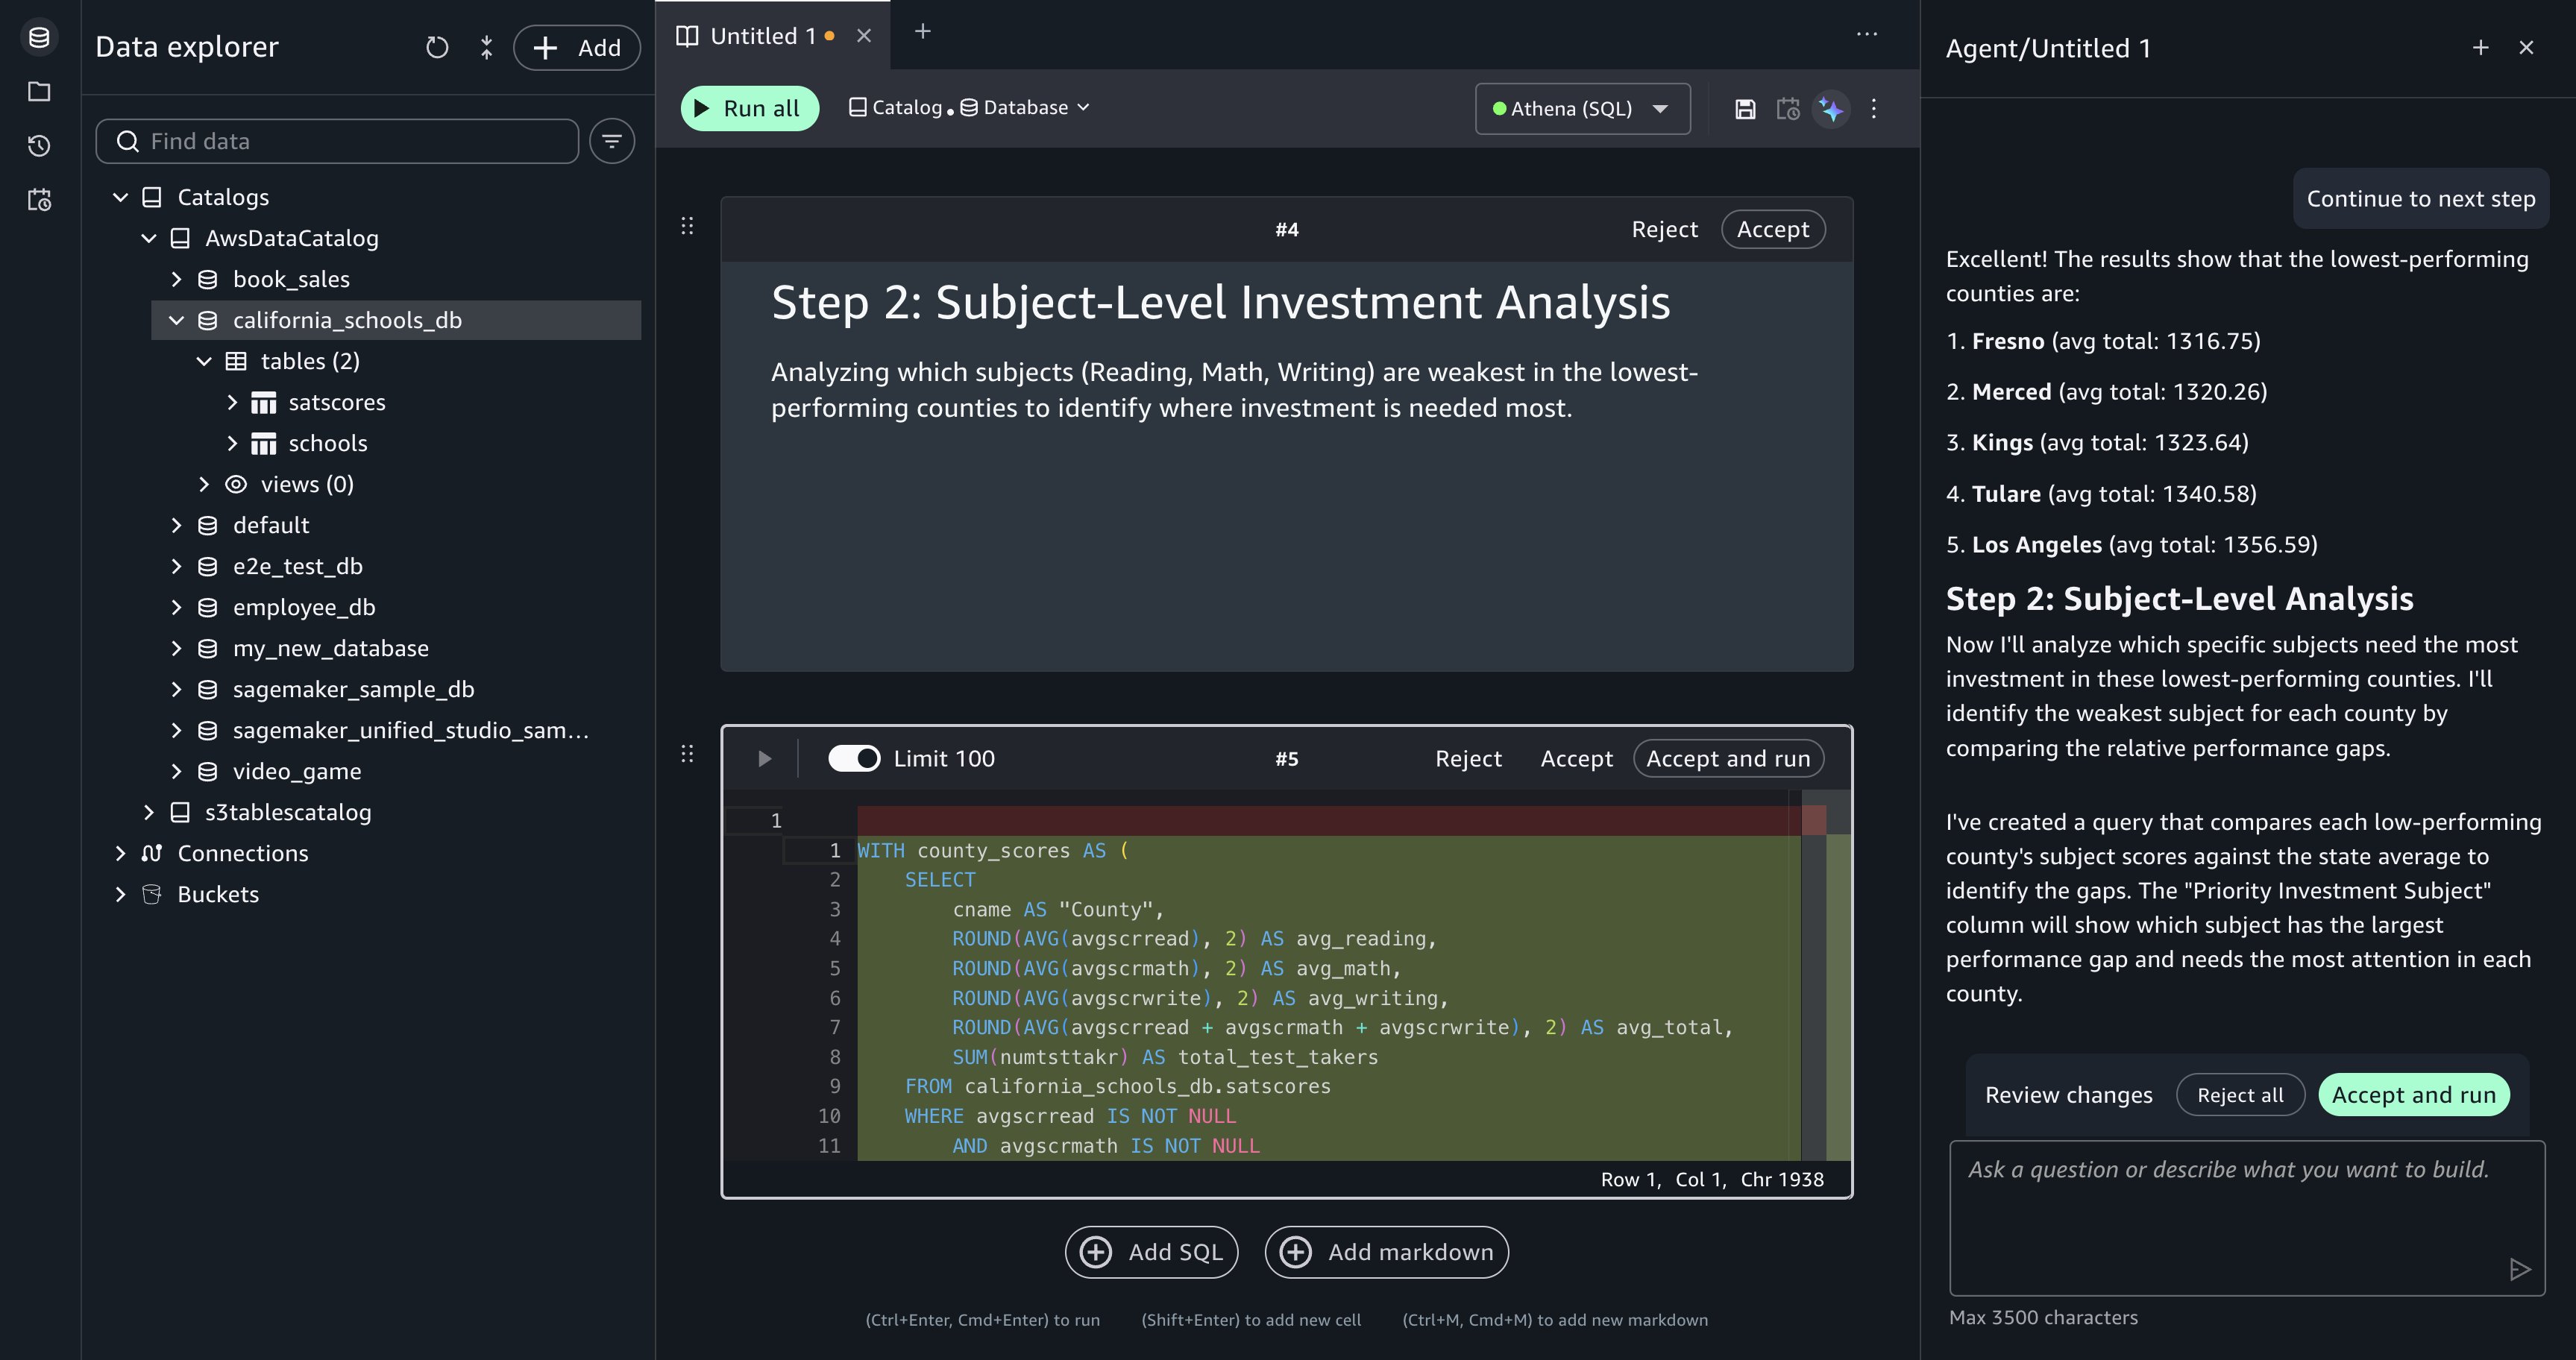Expand the Connections node
This screenshot has width=2576, height=1360.
[120, 853]
